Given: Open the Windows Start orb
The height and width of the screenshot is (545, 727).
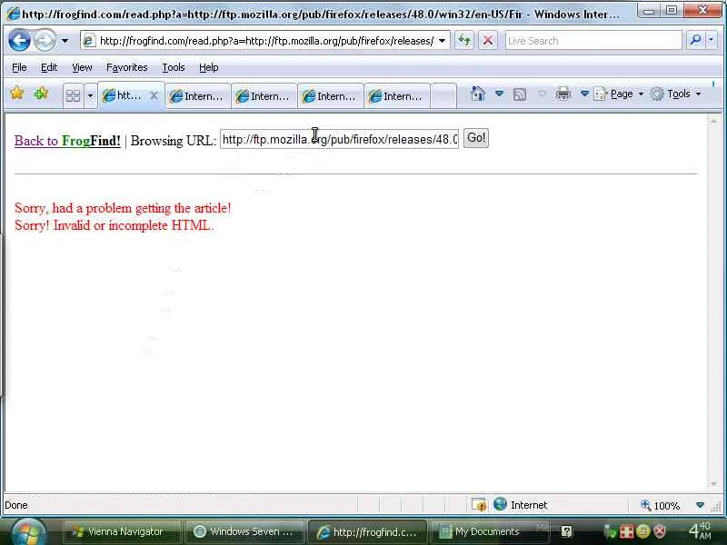Looking at the screenshot, I should click(28, 532).
